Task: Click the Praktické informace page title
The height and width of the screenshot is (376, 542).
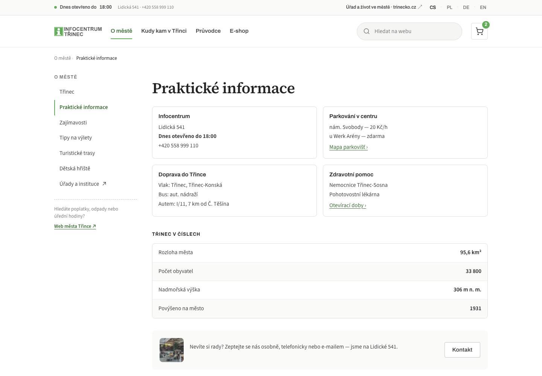Action: pos(223,88)
